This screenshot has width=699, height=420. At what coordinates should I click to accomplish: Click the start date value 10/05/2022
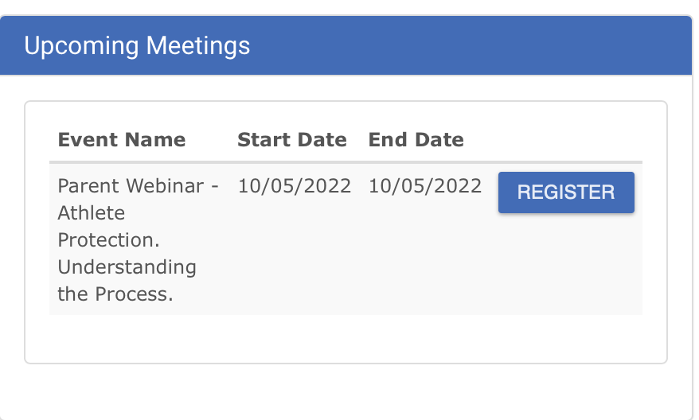click(294, 186)
